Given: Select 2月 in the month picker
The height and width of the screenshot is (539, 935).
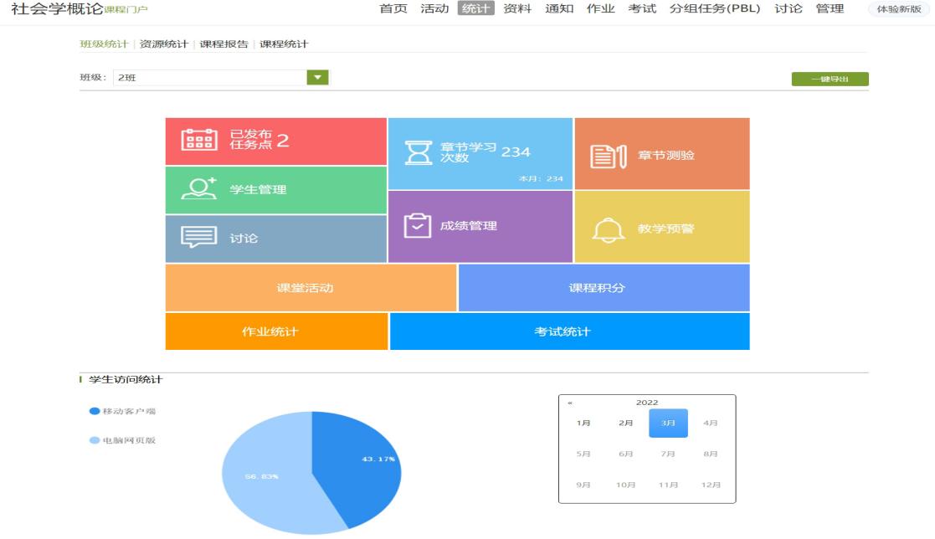Looking at the screenshot, I should coord(626,423).
